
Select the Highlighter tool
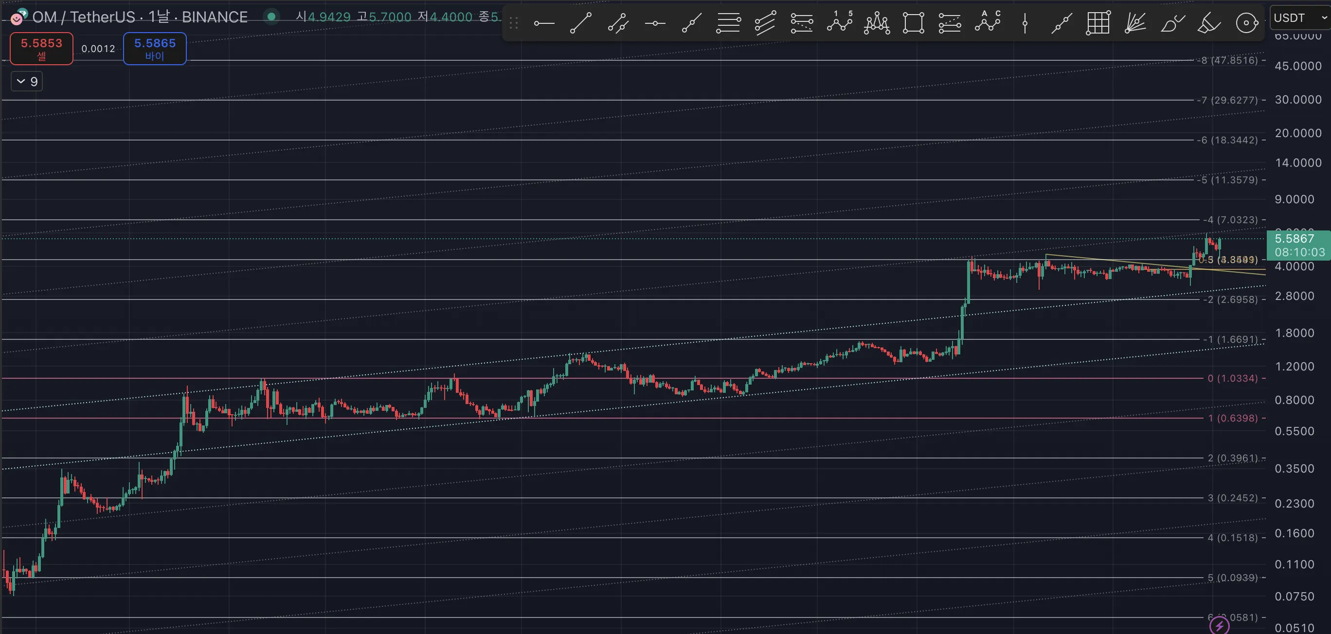pyautogui.click(x=1209, y=23)
